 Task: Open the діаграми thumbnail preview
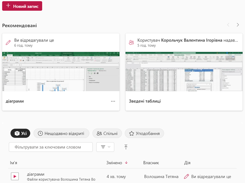[x=61, y=72]
